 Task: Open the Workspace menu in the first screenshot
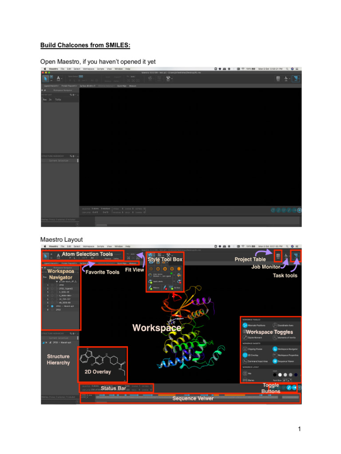click(x=89, y=69)
